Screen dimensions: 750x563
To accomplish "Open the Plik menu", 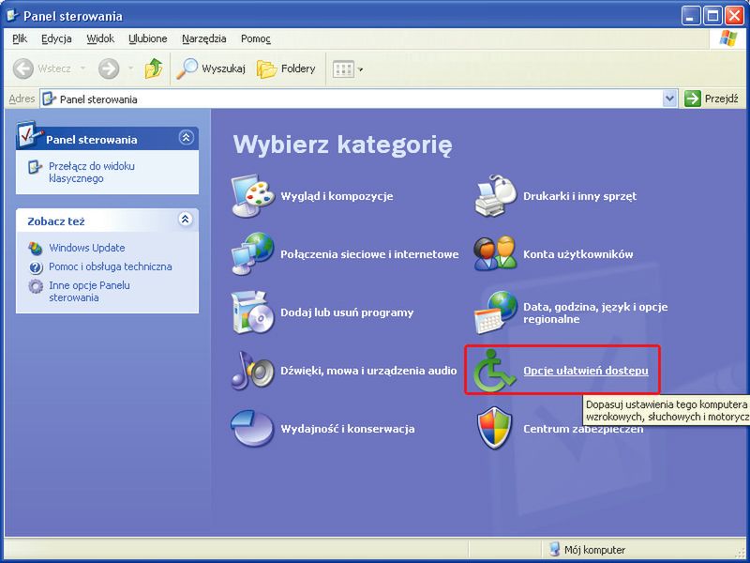I will click(20, 38).
